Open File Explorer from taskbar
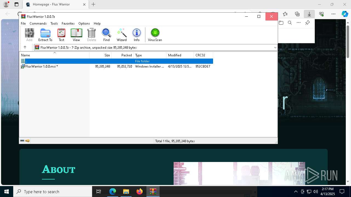 coord(126,192)
